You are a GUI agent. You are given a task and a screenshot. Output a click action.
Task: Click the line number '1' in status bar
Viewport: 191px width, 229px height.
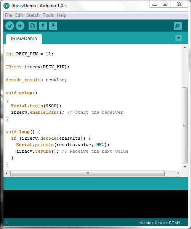click(7, 223)
